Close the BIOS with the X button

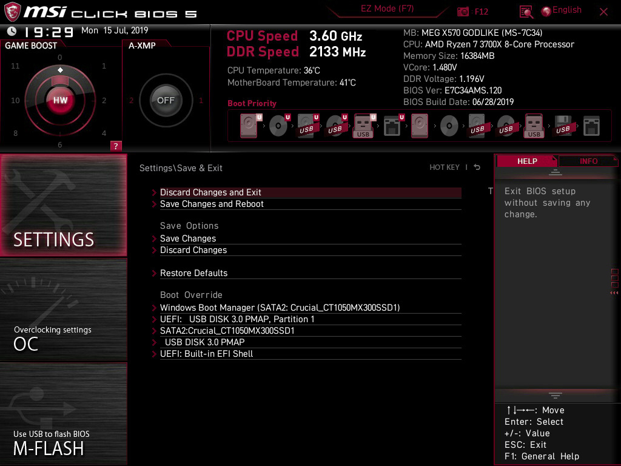coord(603,12)
